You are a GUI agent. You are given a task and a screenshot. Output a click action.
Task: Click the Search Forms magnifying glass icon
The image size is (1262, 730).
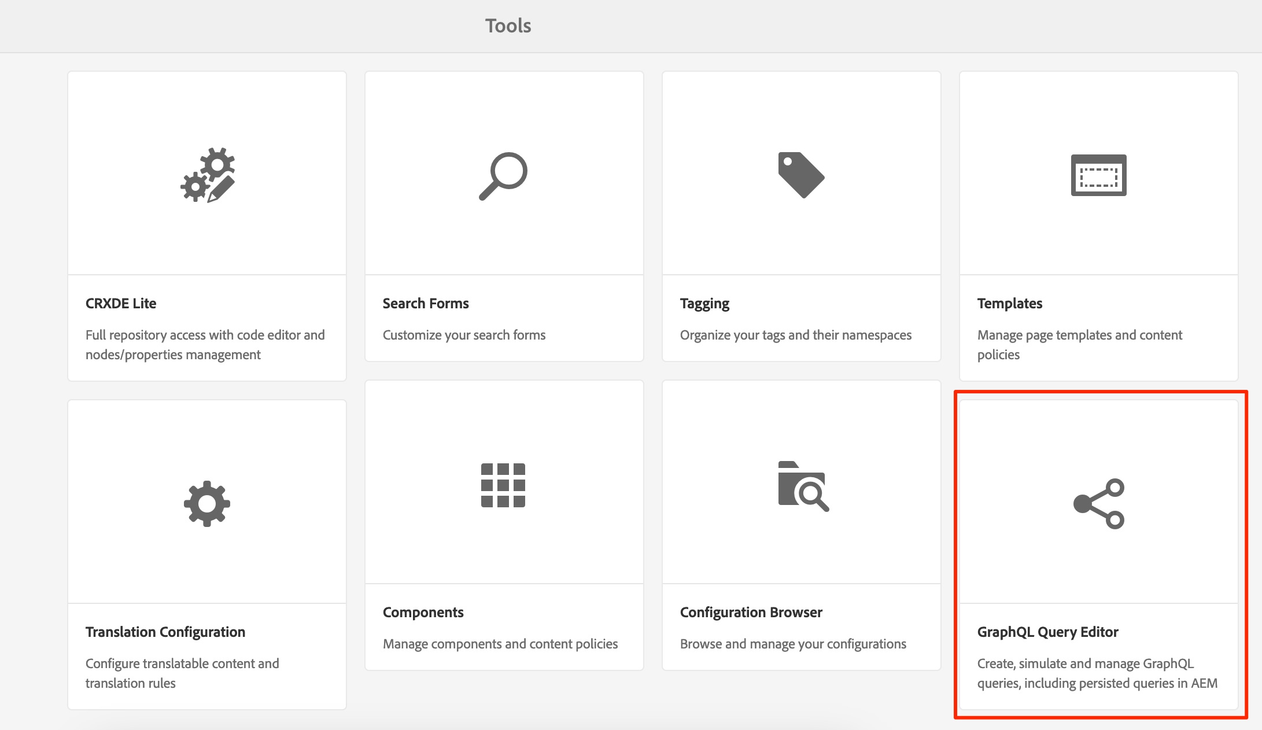[x=503, y=176]
